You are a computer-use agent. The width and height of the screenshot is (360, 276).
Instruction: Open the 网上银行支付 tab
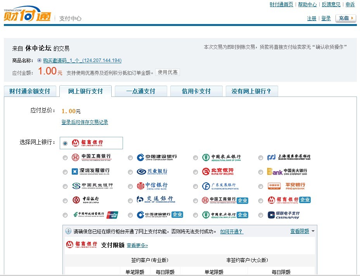(x=85, y=91)
